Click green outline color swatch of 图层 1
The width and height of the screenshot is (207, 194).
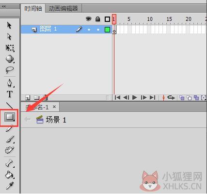point(107,30)
